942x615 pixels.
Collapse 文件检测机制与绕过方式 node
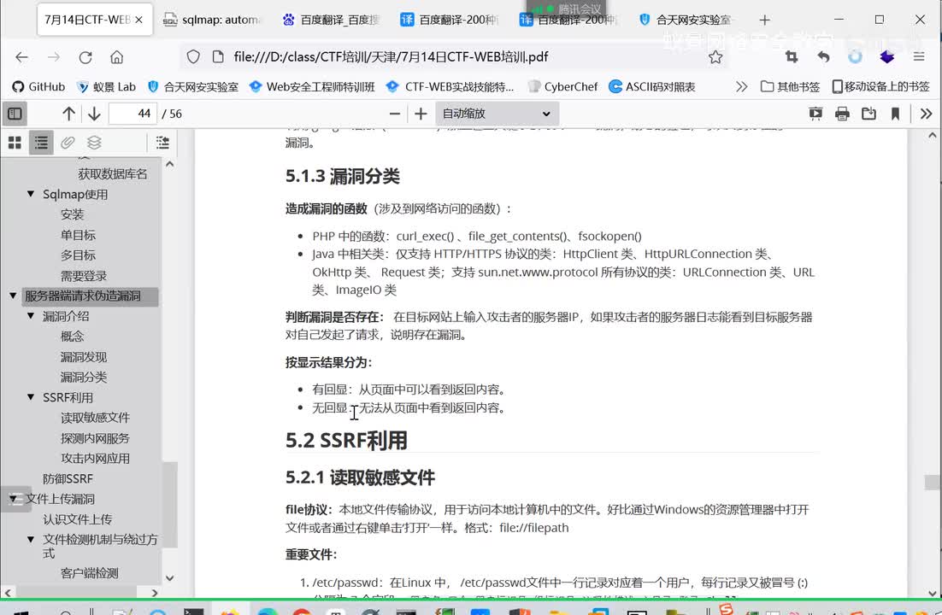point(31,539)
